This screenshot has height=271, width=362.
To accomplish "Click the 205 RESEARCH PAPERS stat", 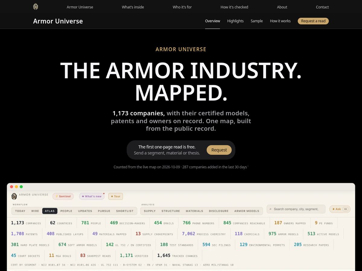I will (311, 245).
